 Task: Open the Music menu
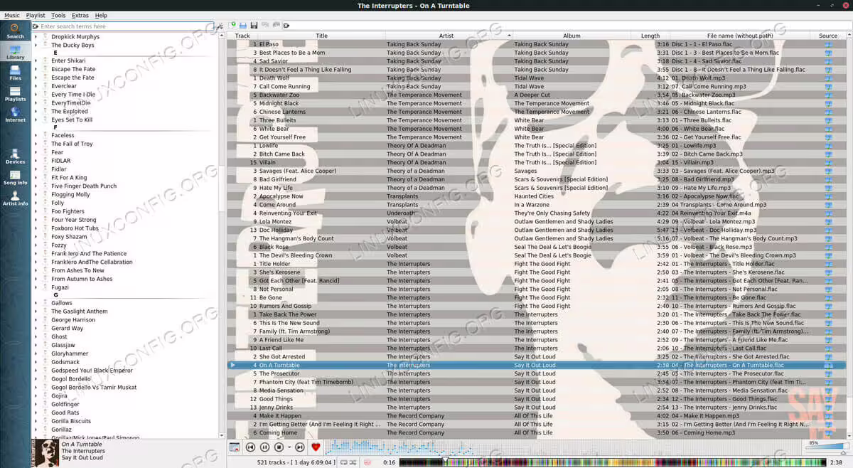click(12, 15)
